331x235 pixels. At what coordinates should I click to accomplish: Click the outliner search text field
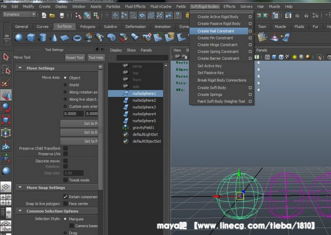(x=142, y=58)
